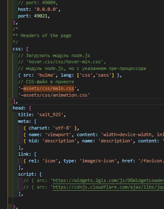Image resolution: width=164 pixels, height=209 pixels.
Task: Place cursor on the 'head: {' line
Action: 22,108
